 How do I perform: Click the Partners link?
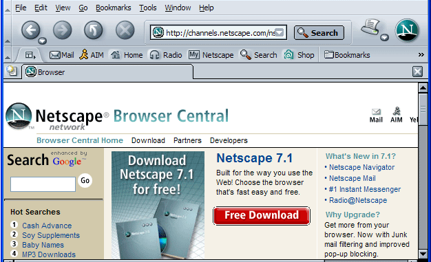(187, 140)
